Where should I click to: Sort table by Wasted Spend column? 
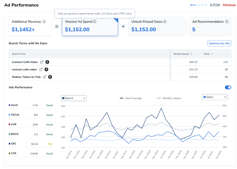pos(191,54)
